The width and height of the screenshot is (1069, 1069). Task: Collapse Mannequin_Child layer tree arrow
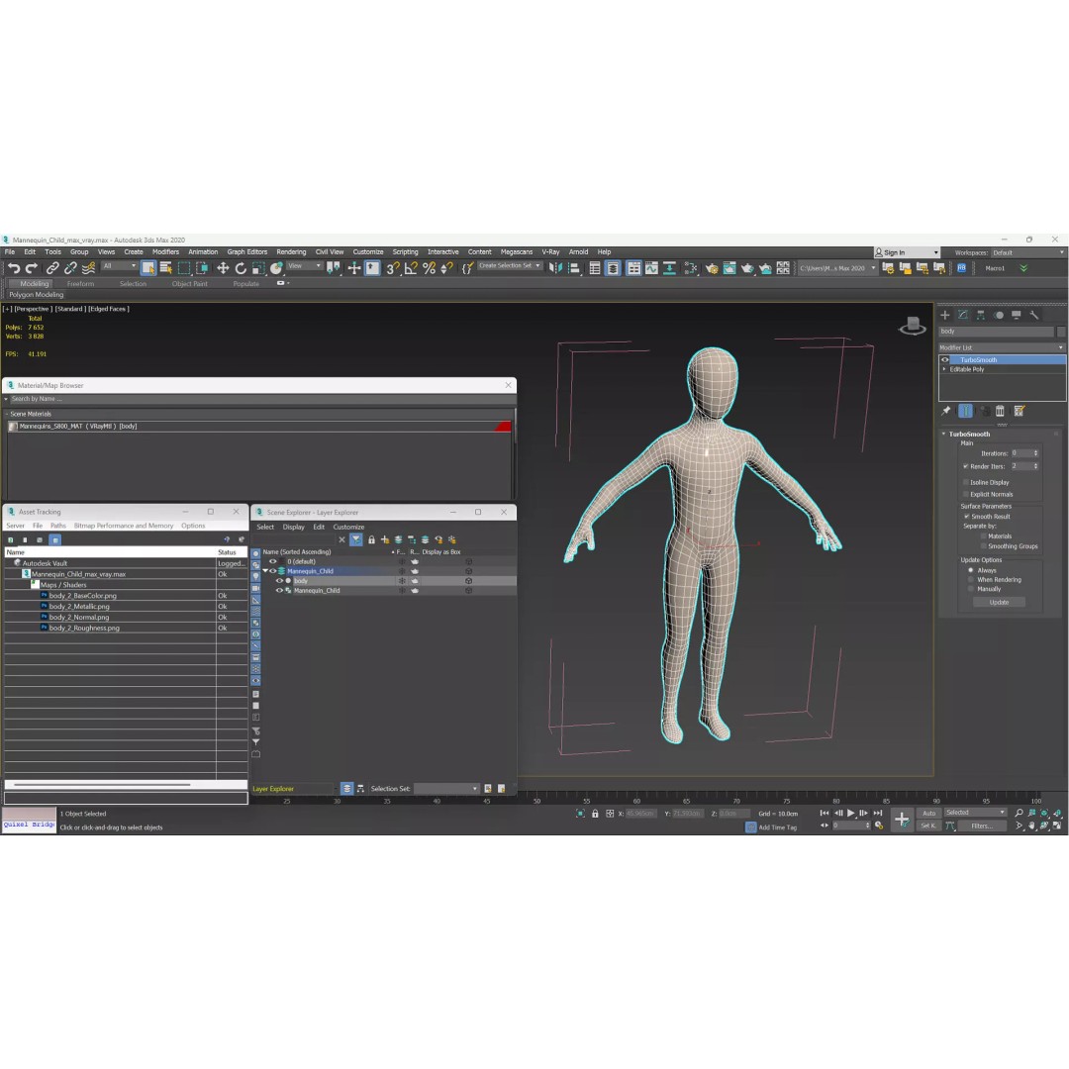click(265, 571)
